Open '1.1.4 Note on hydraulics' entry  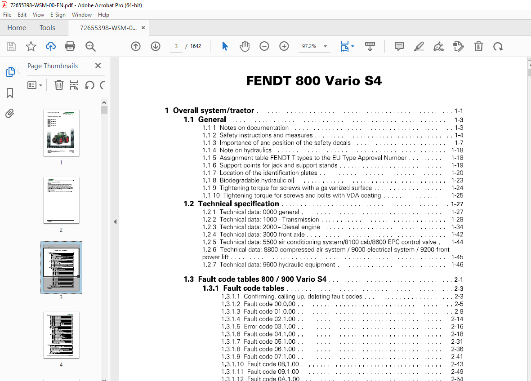pos(333,150)
